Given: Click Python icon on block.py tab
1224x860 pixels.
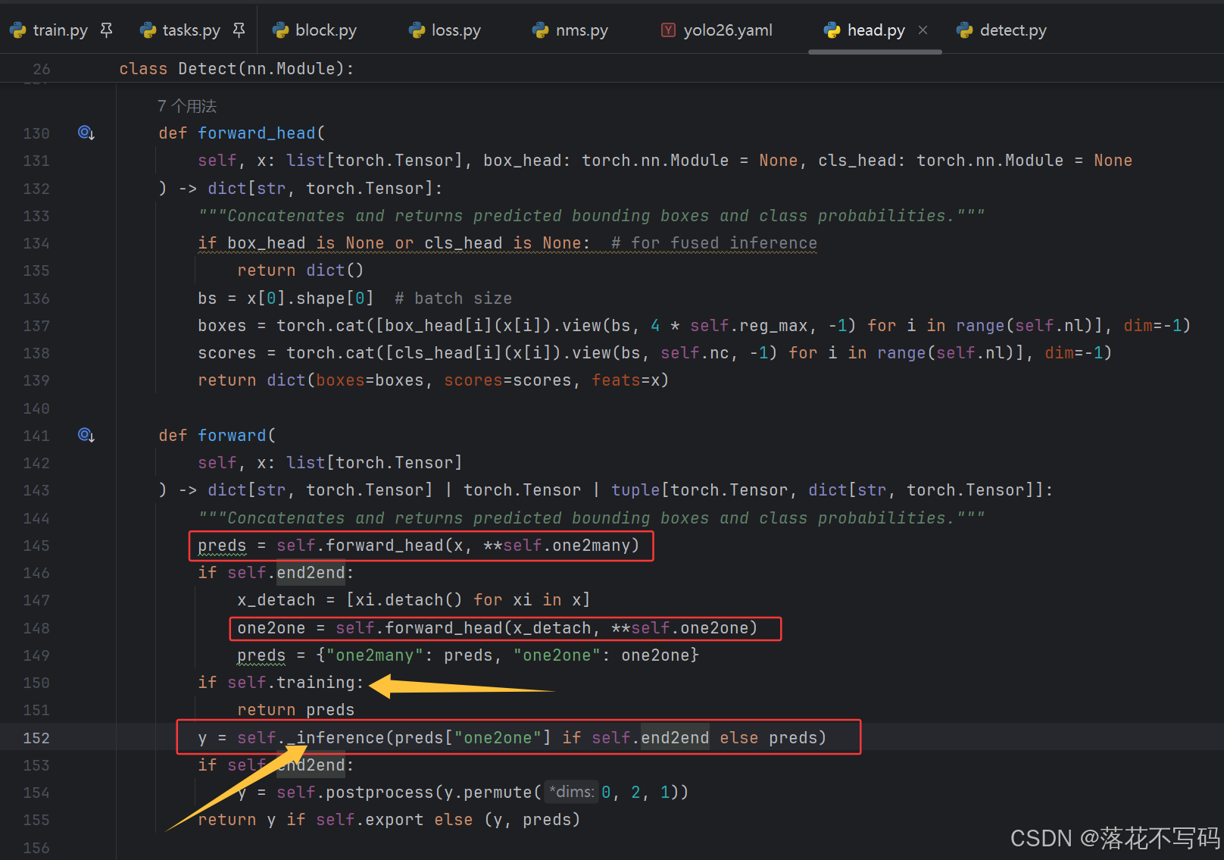Looking at the screenshot, I should (281, 30).
